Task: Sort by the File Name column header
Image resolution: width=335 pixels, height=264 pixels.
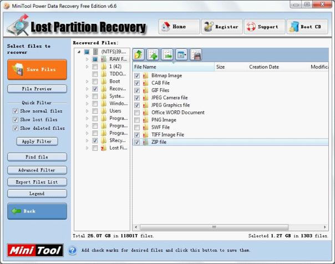Action: coord(173,67)
